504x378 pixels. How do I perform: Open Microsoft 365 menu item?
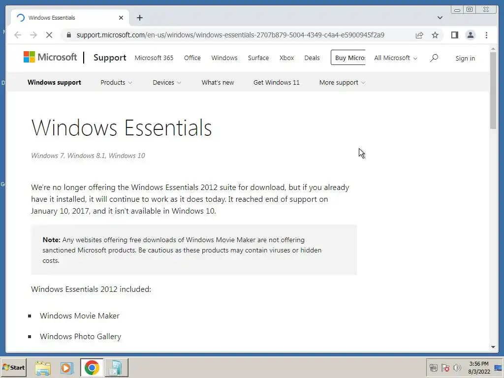click(x=154, y=58)
